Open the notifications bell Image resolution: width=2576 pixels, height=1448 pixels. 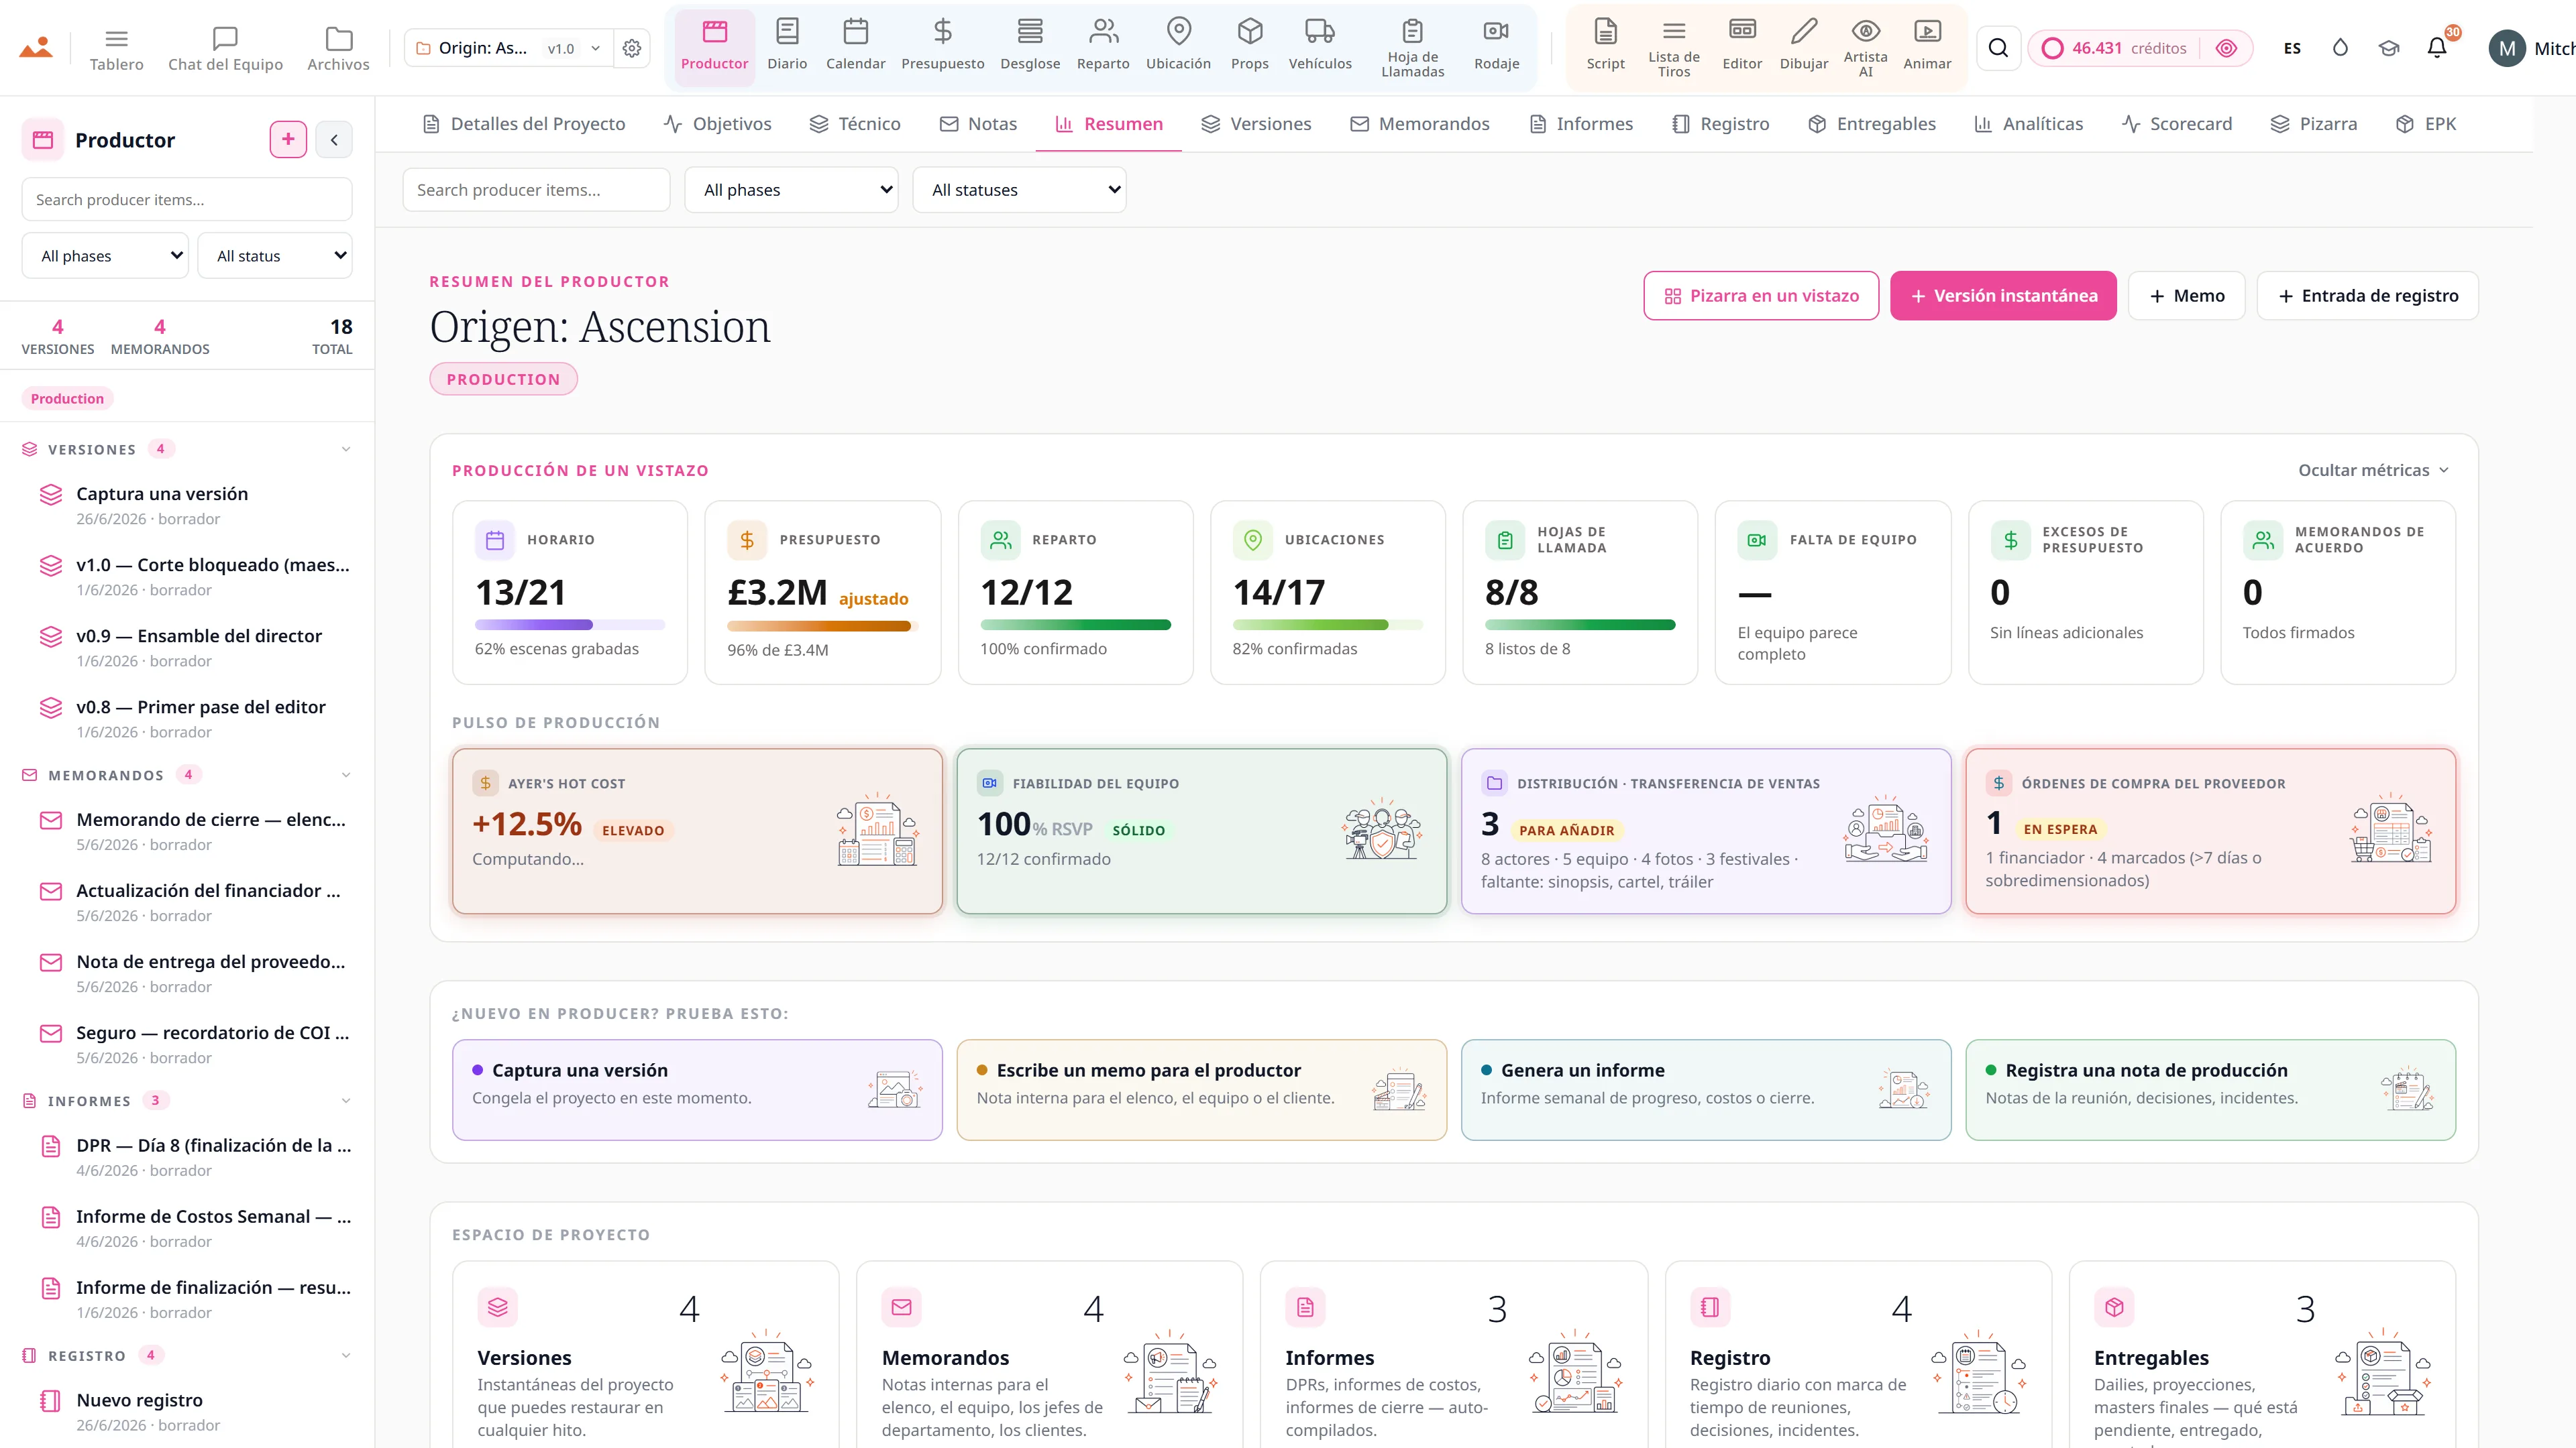coord(2437,48)
